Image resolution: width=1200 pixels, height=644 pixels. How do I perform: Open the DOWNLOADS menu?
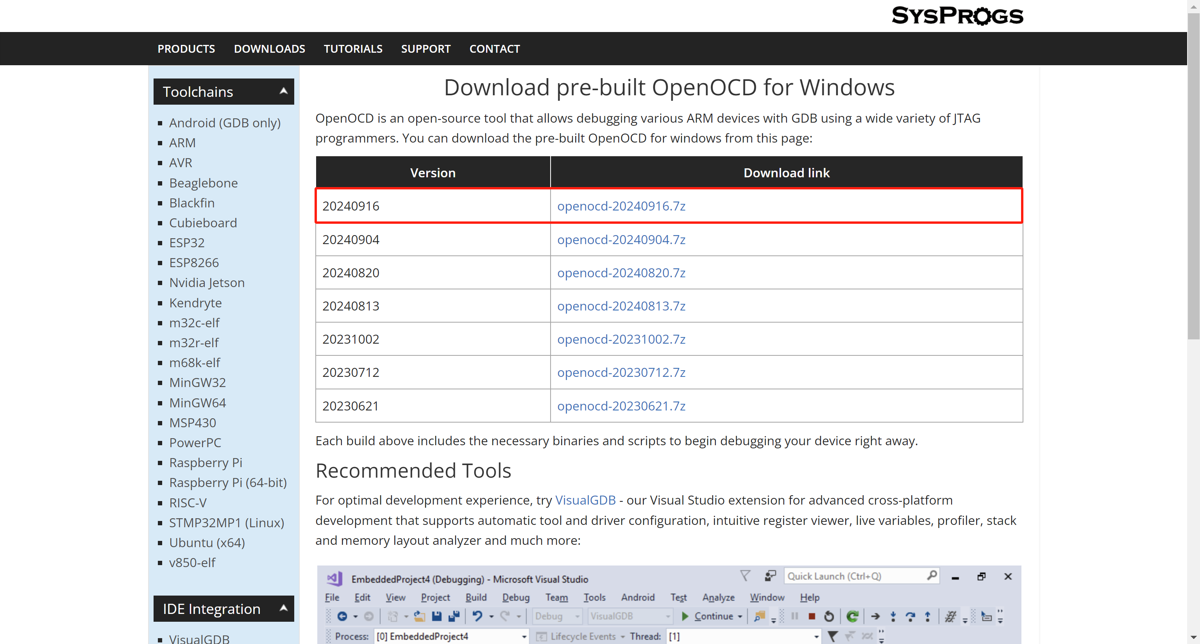(269, 49)
